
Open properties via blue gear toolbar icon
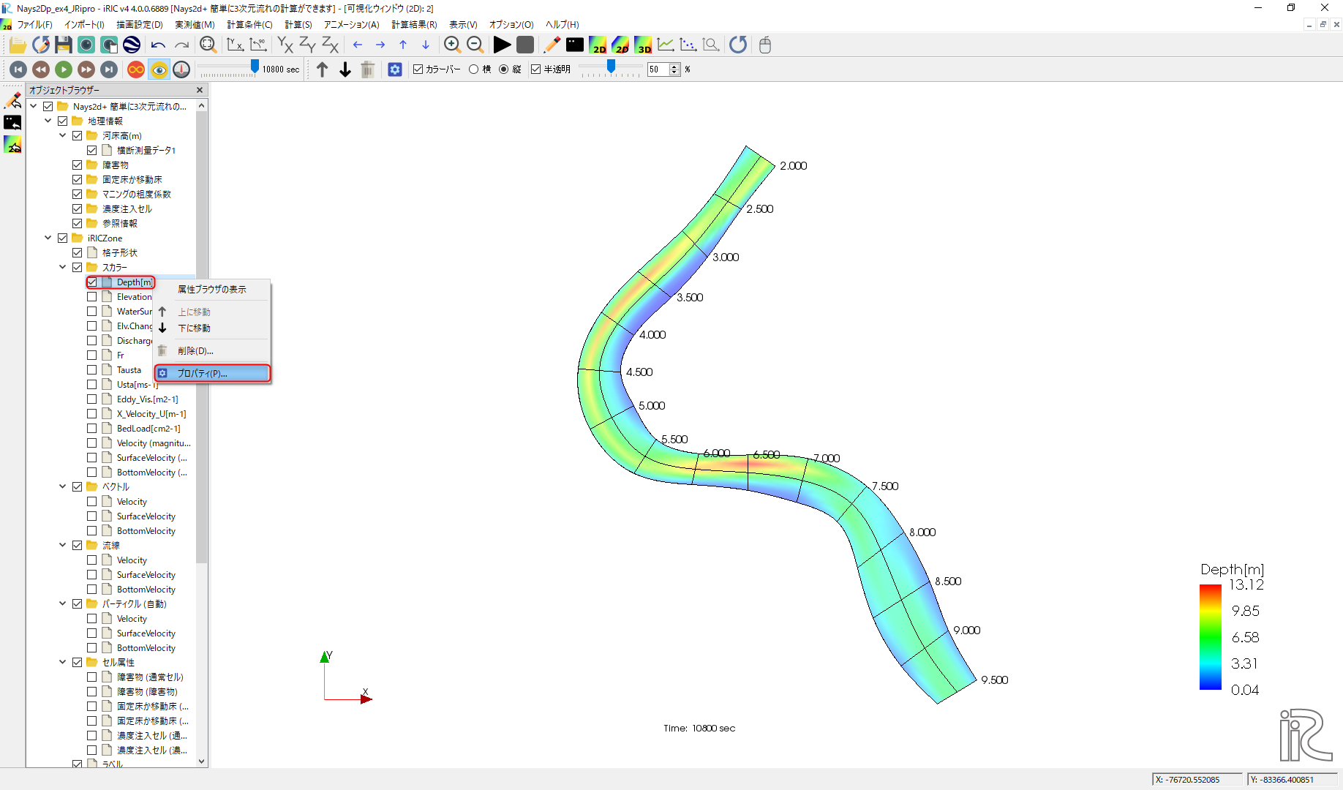tap(395, 69)
